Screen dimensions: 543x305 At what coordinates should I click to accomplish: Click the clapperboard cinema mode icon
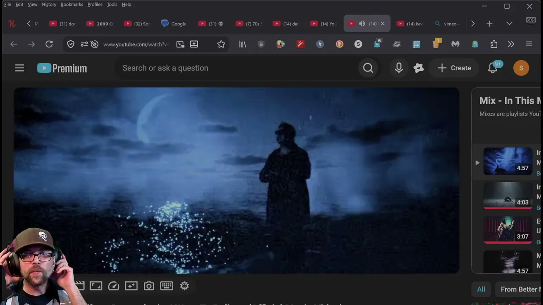click(x=80, y=286)
